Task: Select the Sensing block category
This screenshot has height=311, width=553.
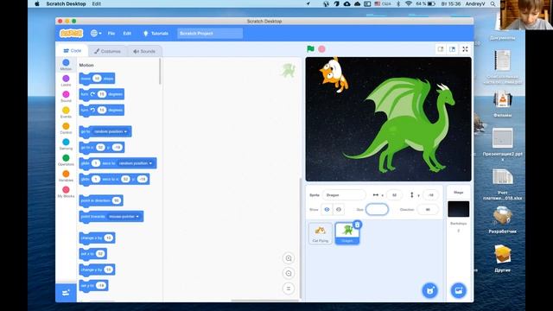Action: (x=66, y=144)
